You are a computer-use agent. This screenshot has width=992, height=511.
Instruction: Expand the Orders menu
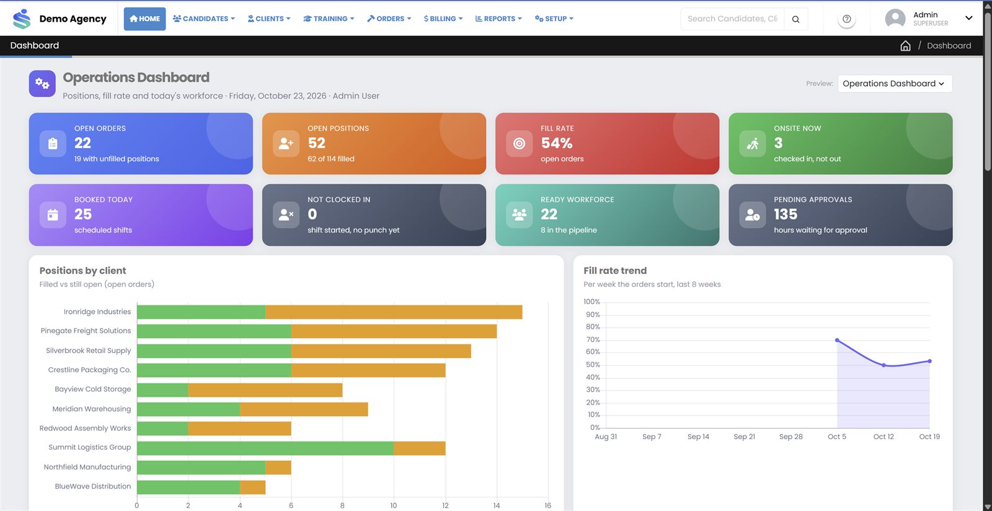pyautogui.click(x=389, y=19)
